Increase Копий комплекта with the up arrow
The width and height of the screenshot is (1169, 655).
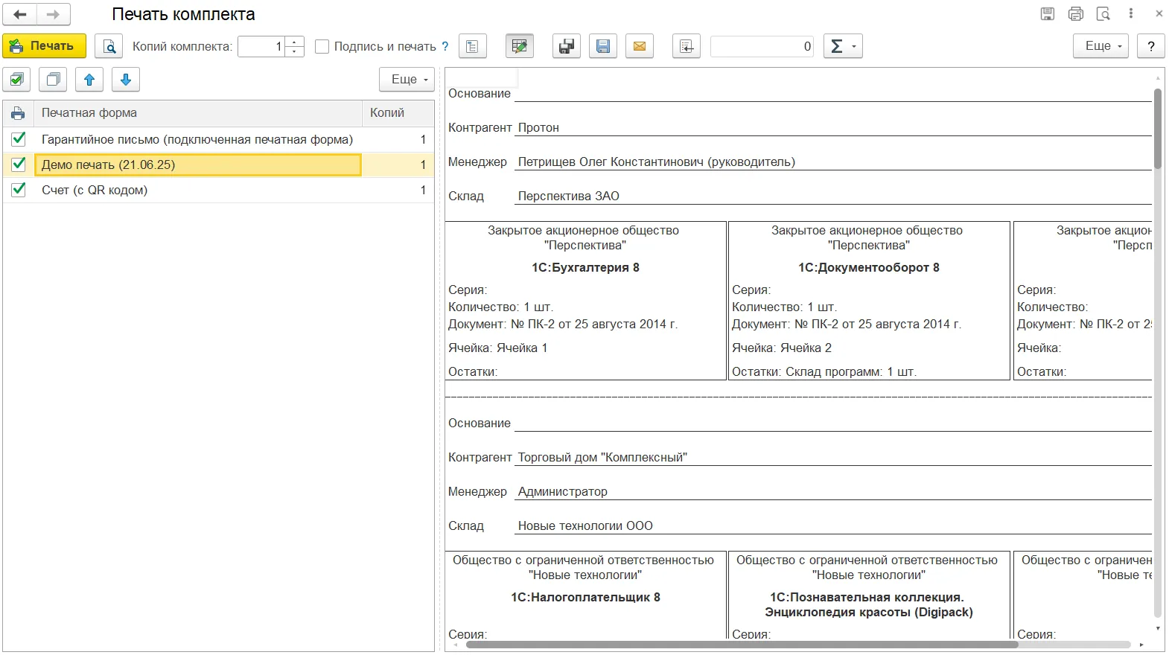click(x=295, y=42)
